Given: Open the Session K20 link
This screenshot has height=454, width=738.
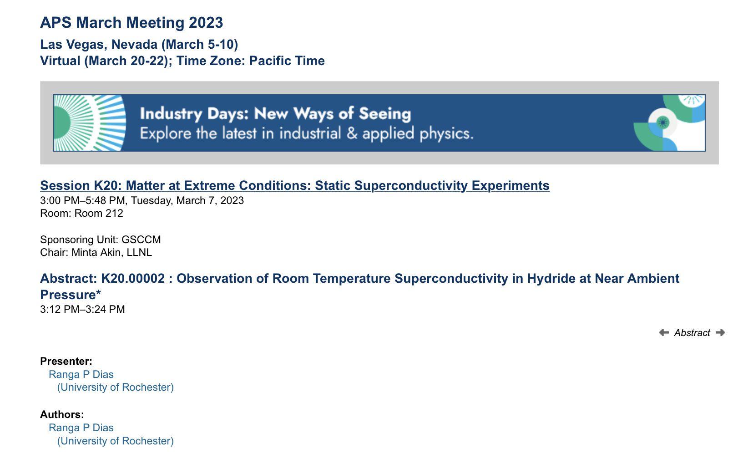Looking at the screenshot, I should (294, 186).
